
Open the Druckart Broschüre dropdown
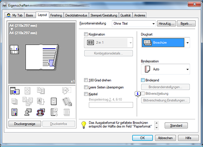click(165, 43)
